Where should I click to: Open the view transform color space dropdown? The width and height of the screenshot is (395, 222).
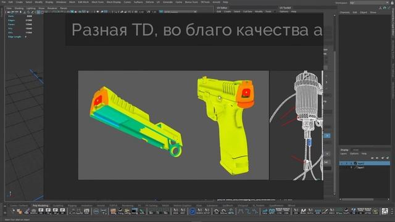(x=180, y=12)
